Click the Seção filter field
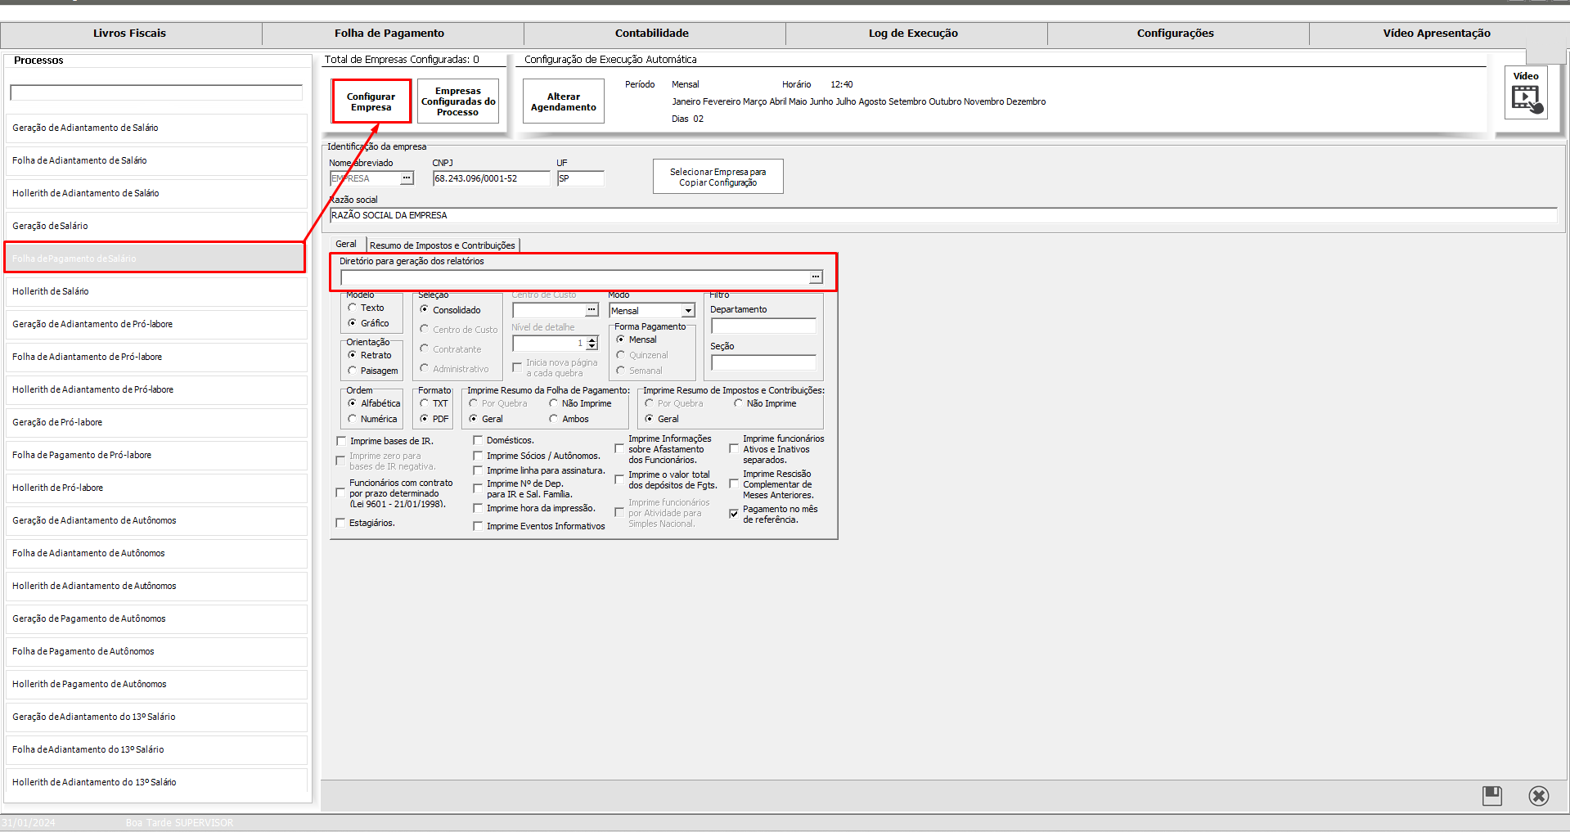Image resolution: width=1570 pixels, height=832 pixels. [763, 362]
